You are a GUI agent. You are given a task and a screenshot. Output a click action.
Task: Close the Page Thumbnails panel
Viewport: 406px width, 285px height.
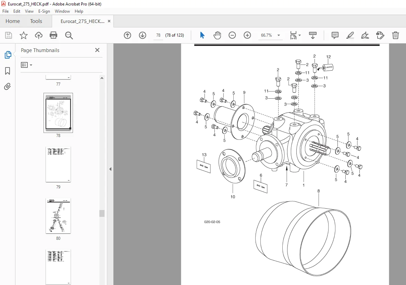[x=97, y=50]
